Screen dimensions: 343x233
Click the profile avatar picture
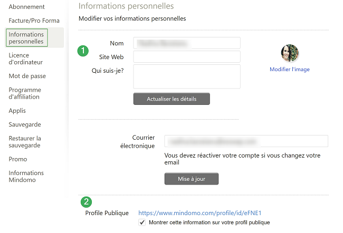290,53
